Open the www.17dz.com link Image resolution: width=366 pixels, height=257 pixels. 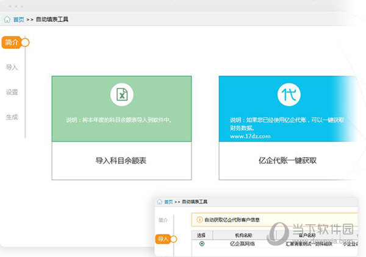pyautogui.click(x=250, y=136)
